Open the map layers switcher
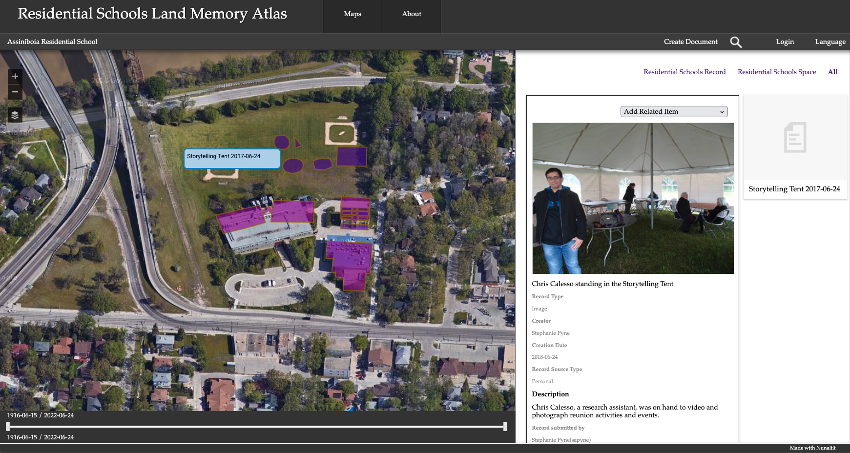Screen dimensions: 850x453 pyautogui.click(x=15, y=115)
